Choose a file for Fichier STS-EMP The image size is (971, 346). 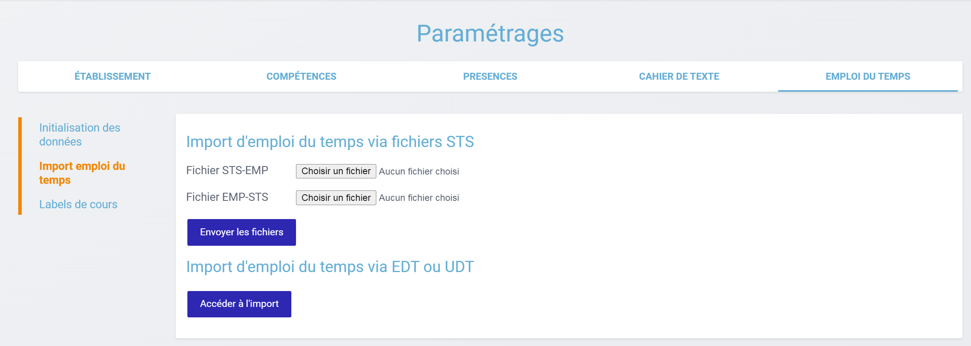click(336, 171)
